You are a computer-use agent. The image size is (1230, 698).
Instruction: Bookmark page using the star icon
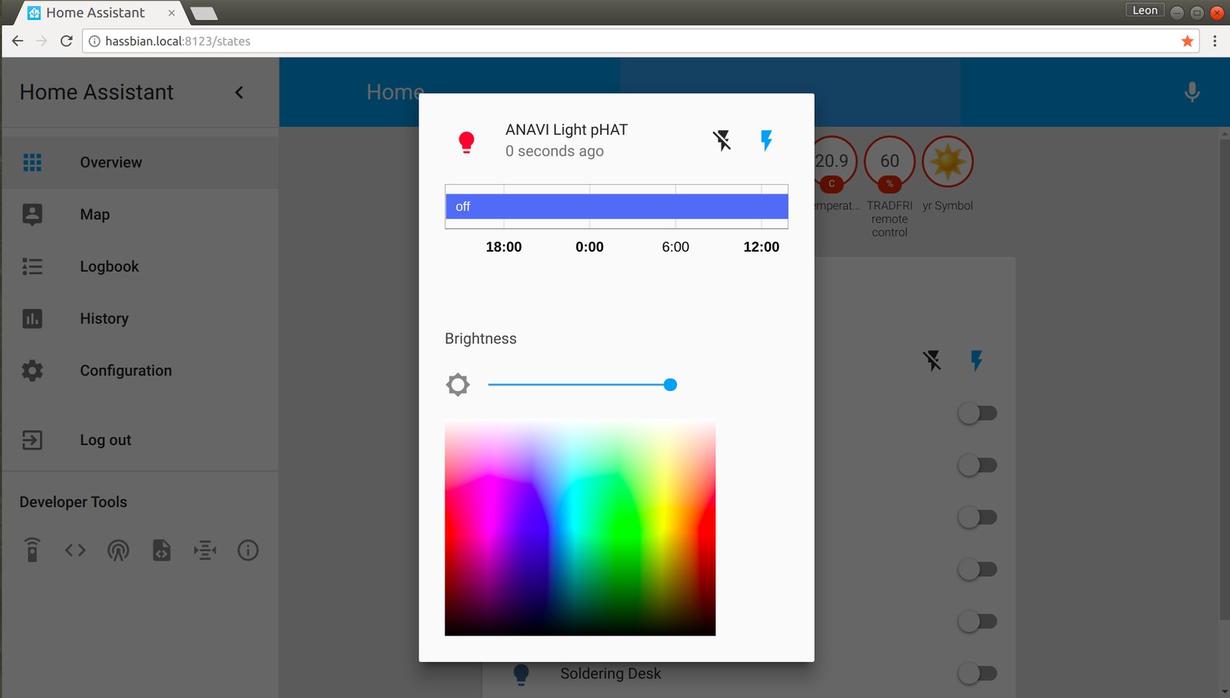tap(1188, 41)
